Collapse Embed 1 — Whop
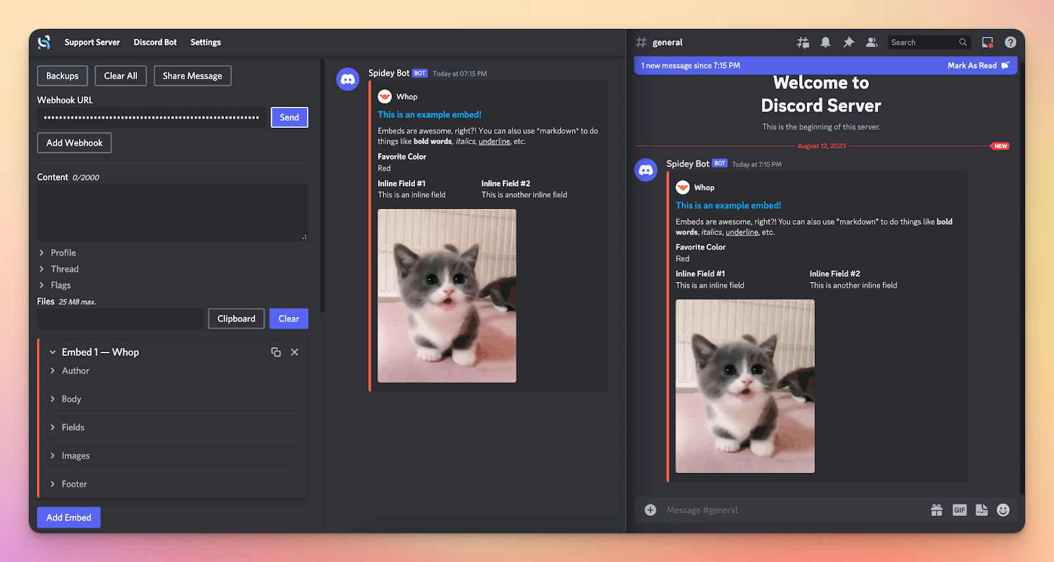 tap(94, 352)
